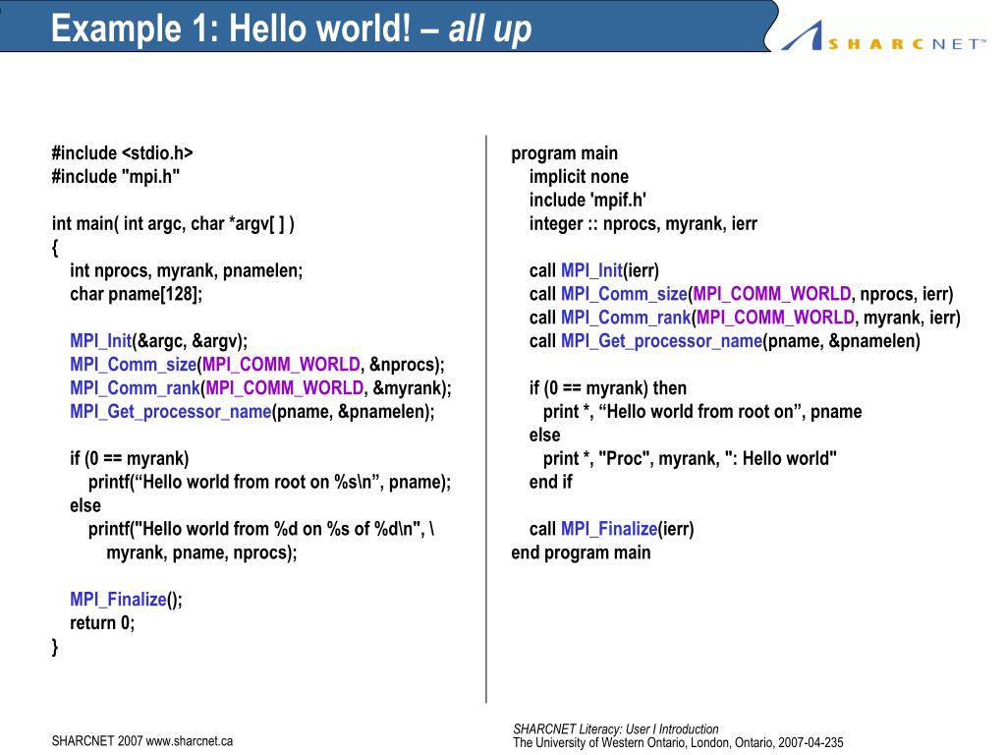
Task: Click printf 'Hello world from %d on %s of %d\n'
Action: point(261,529)
